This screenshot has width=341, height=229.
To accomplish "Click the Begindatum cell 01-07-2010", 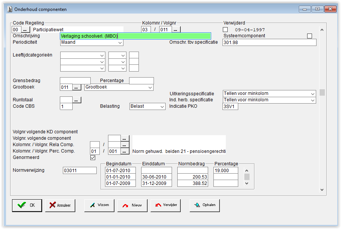I will click(120, 171).
